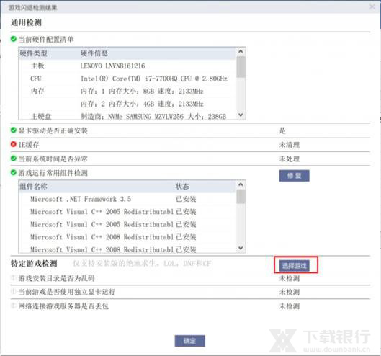
Task: Click red error icon beside IE缓存
Action: pyautogui.click(x=14, y=144)
